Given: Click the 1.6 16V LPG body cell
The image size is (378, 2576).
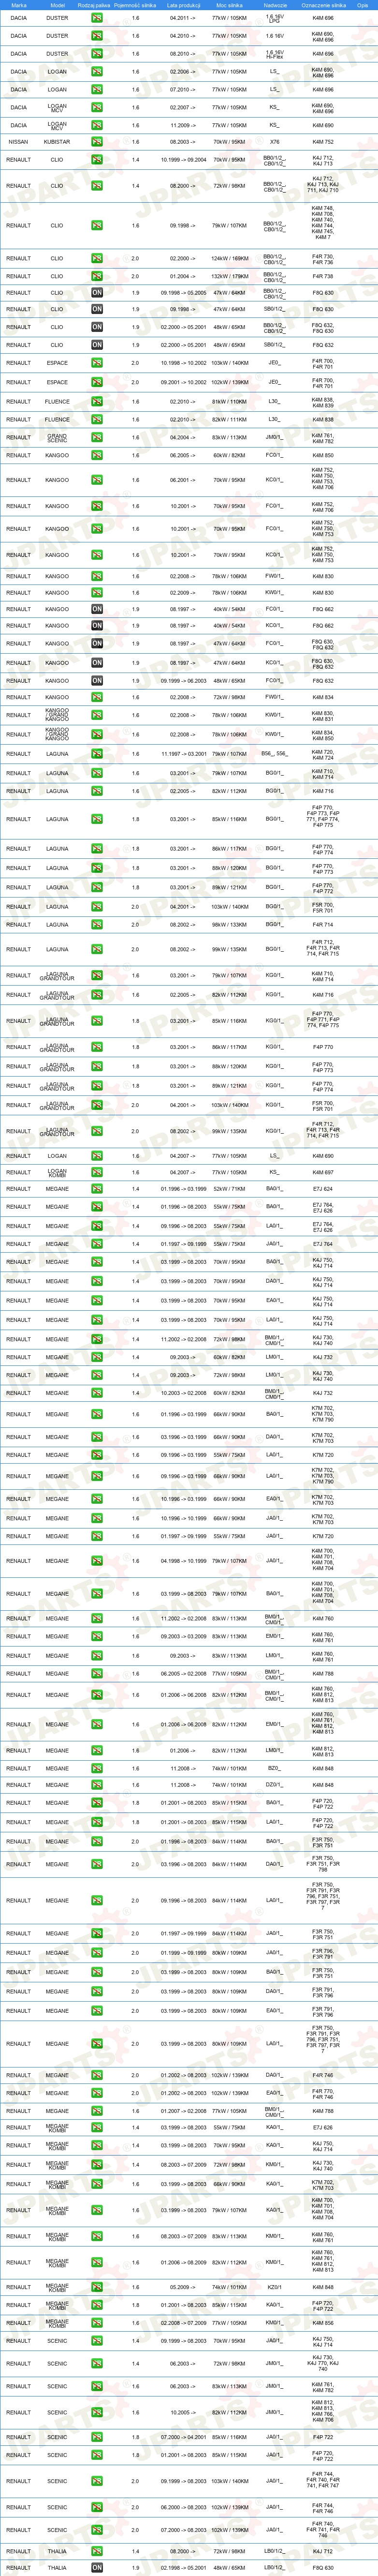Looking at the screenshot, I should coord(275,18).
